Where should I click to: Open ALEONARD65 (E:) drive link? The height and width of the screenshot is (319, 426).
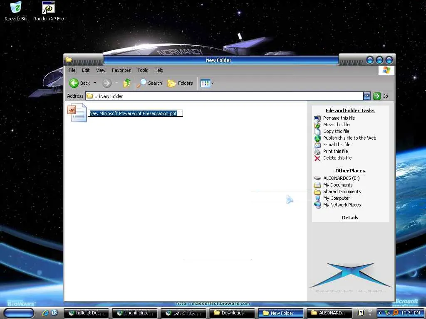[x=341, y=178]
